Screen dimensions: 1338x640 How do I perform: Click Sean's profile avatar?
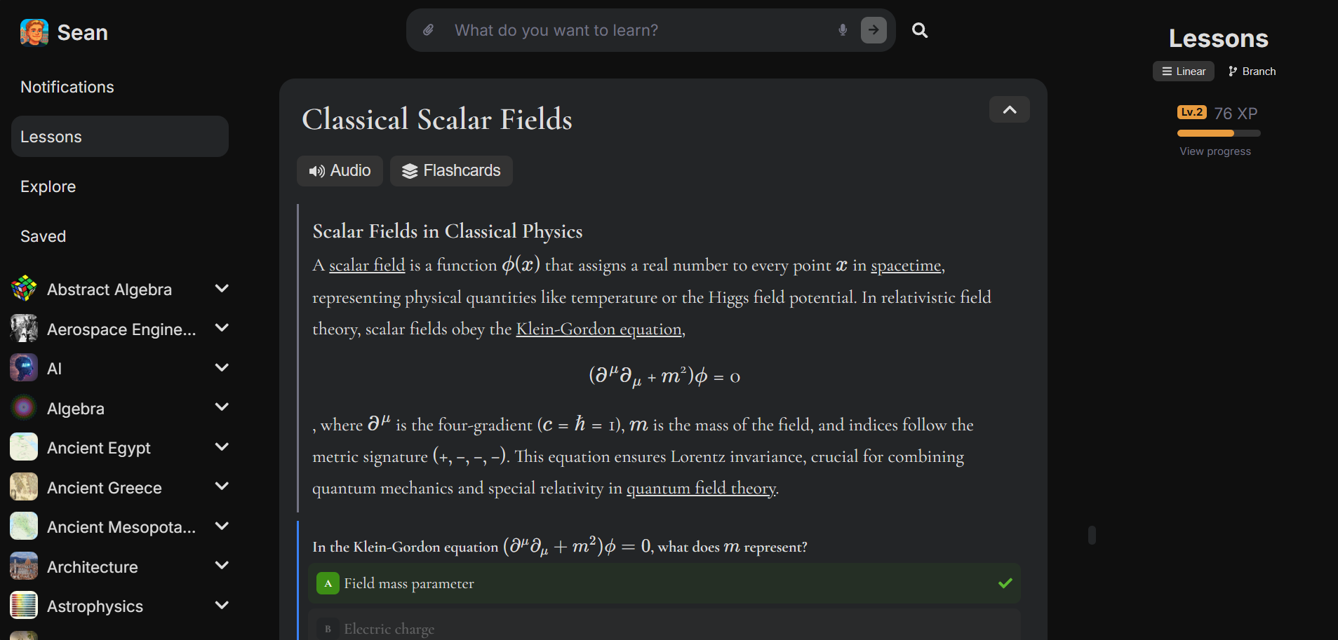(x=34, y=32)
